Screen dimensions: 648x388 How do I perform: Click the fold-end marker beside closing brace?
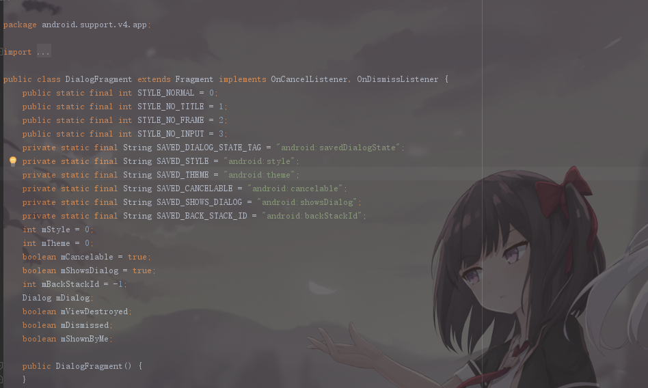(1, 379)
